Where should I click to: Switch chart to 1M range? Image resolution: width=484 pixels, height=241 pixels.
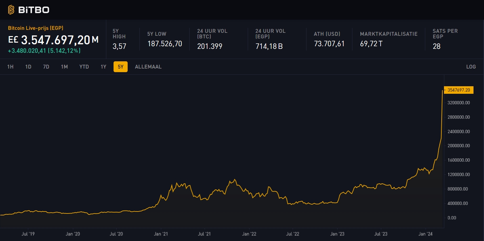64,67
